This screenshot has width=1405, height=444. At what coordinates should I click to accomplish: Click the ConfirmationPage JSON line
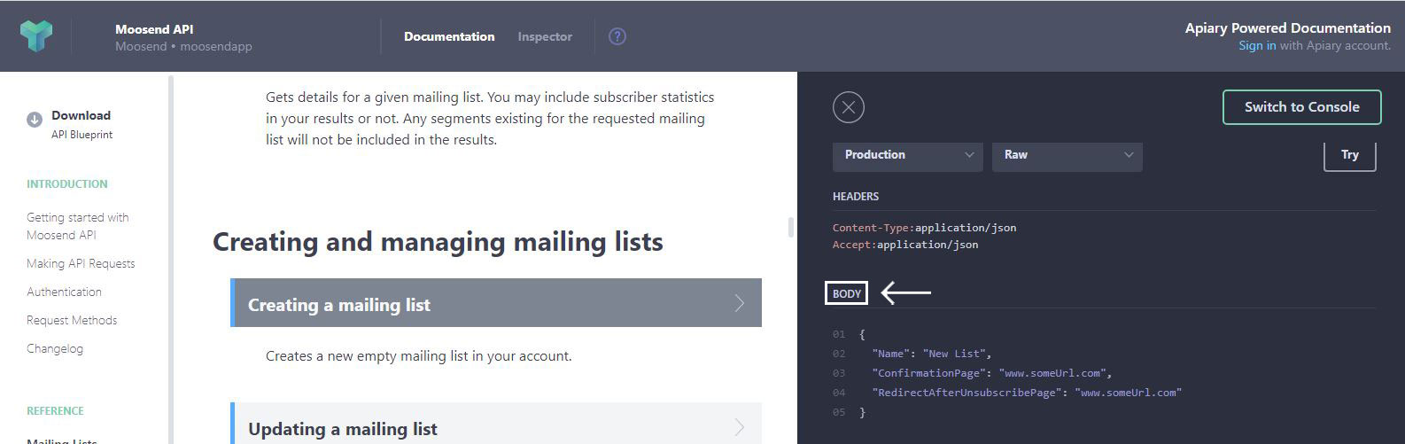991,373
